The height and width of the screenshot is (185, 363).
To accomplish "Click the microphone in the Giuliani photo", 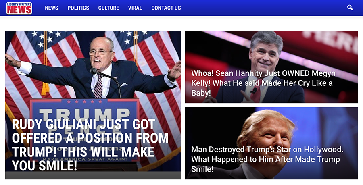I will [94, 71].
